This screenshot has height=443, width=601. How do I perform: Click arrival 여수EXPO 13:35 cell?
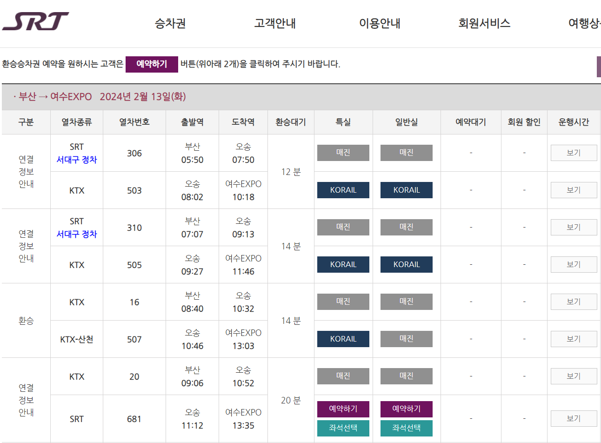point(243,419)
